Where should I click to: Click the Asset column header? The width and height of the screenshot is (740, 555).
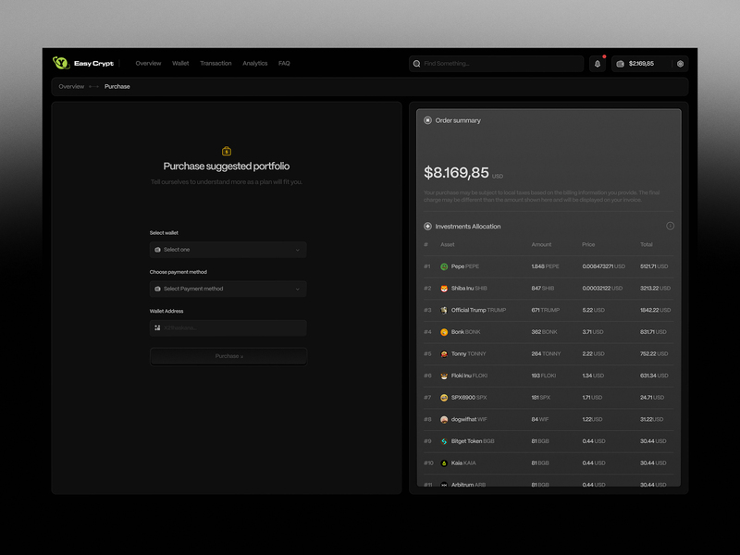448,244
